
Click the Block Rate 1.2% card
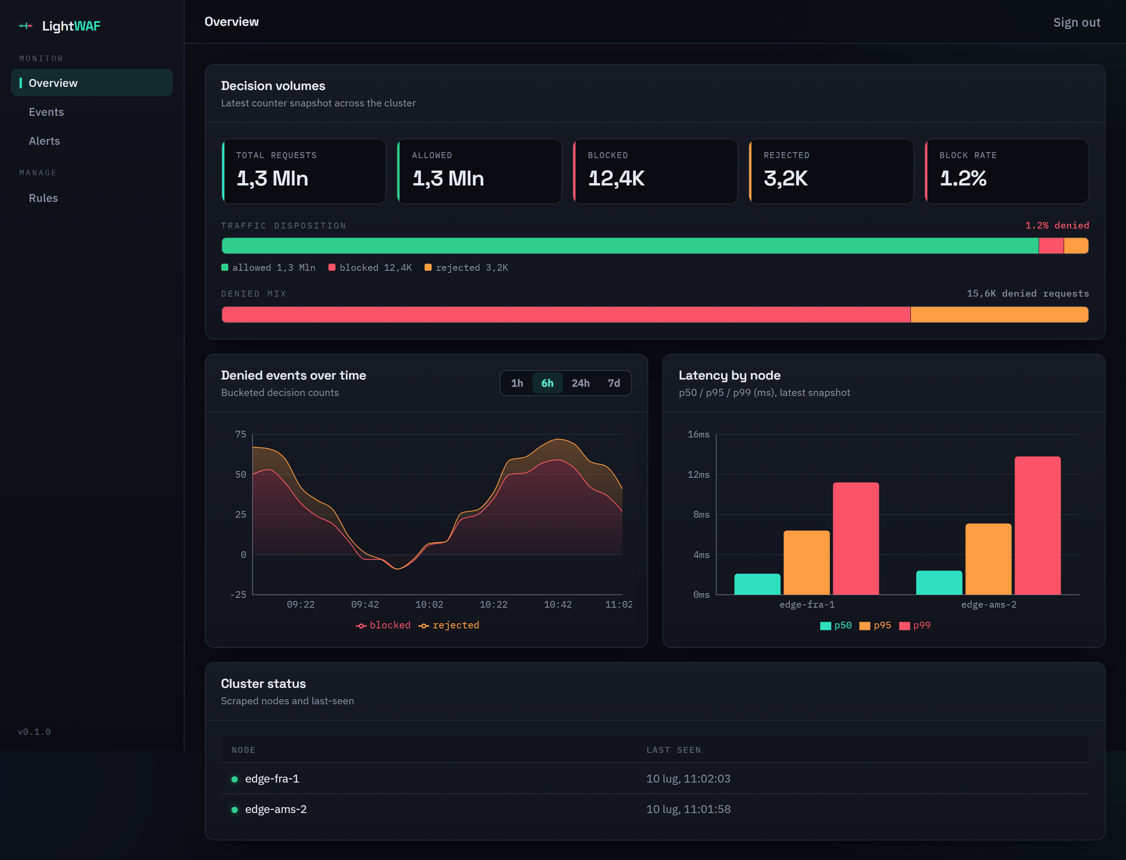pos(1007,171)
